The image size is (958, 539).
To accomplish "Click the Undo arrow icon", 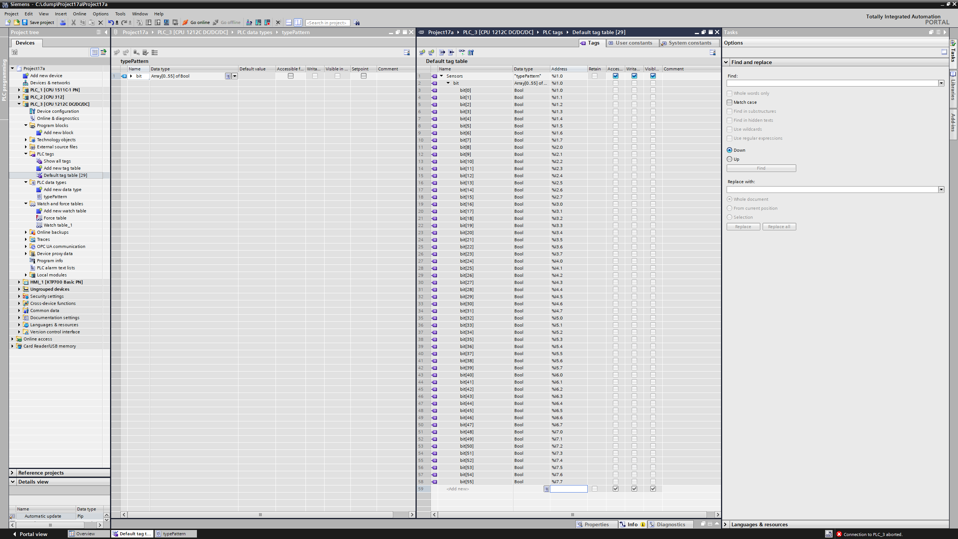I will [110, 22].
